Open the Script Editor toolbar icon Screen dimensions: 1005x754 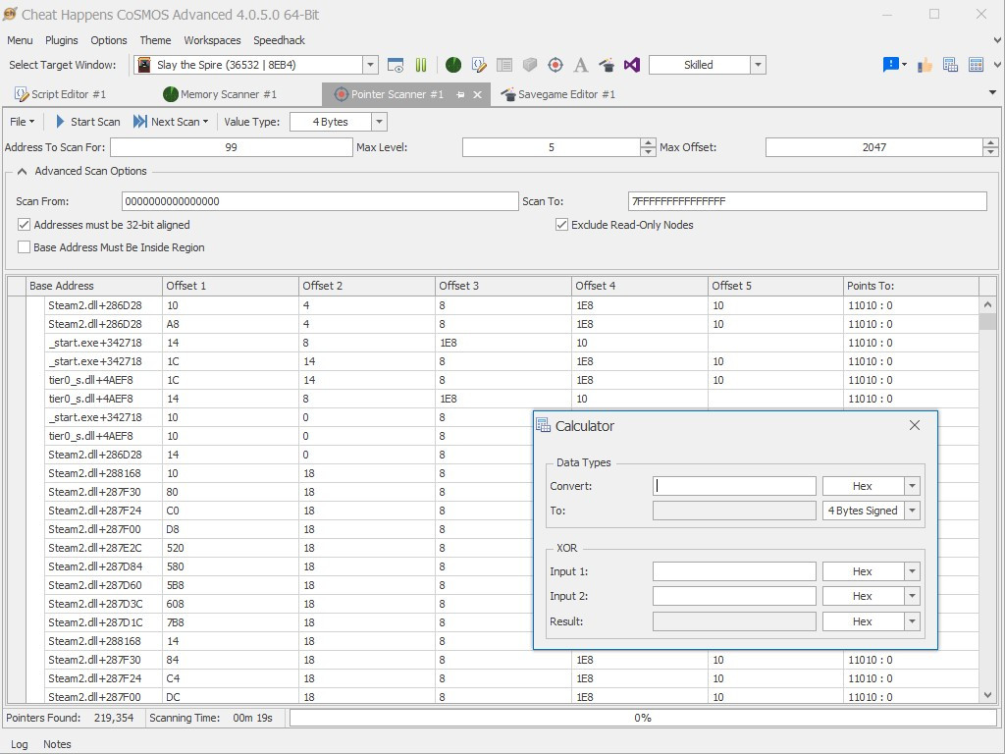click(x=479, y=65)
